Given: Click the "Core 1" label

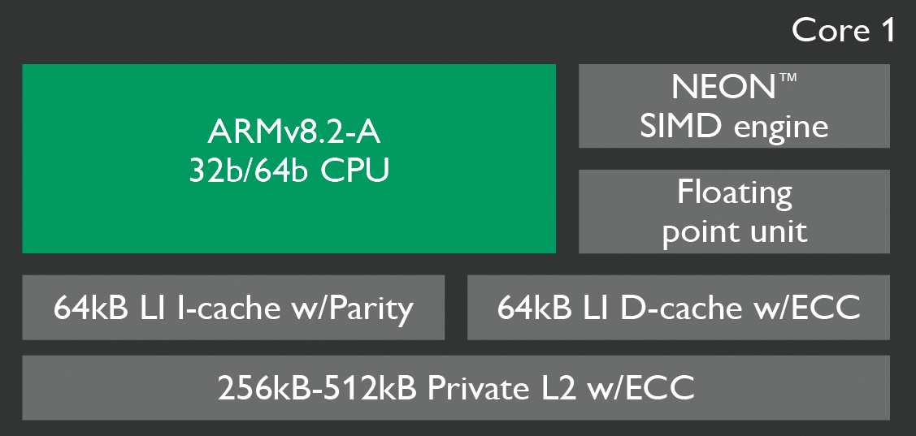Looking at the screenshot, I should [x=843, y=31].
